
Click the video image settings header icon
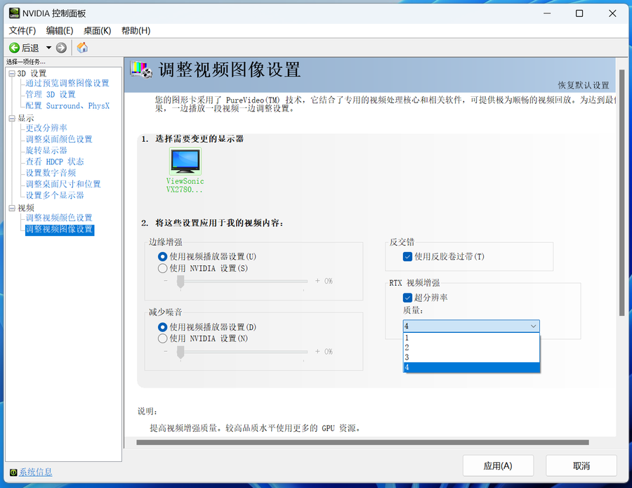pos(141,70)
